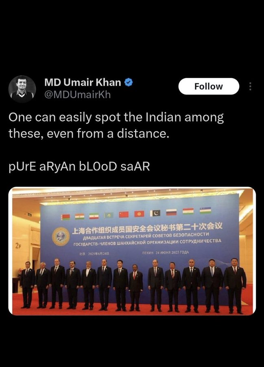Screen dimensions: 264x367
Task: Click the 'pUrE aRyAn bLOoD saAR' line
Action: 79,166
